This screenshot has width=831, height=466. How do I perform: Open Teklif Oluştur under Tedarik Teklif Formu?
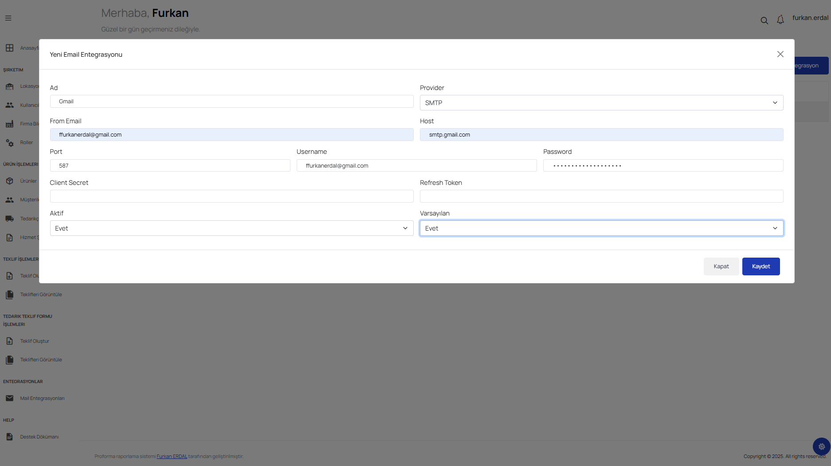point(35,341)
